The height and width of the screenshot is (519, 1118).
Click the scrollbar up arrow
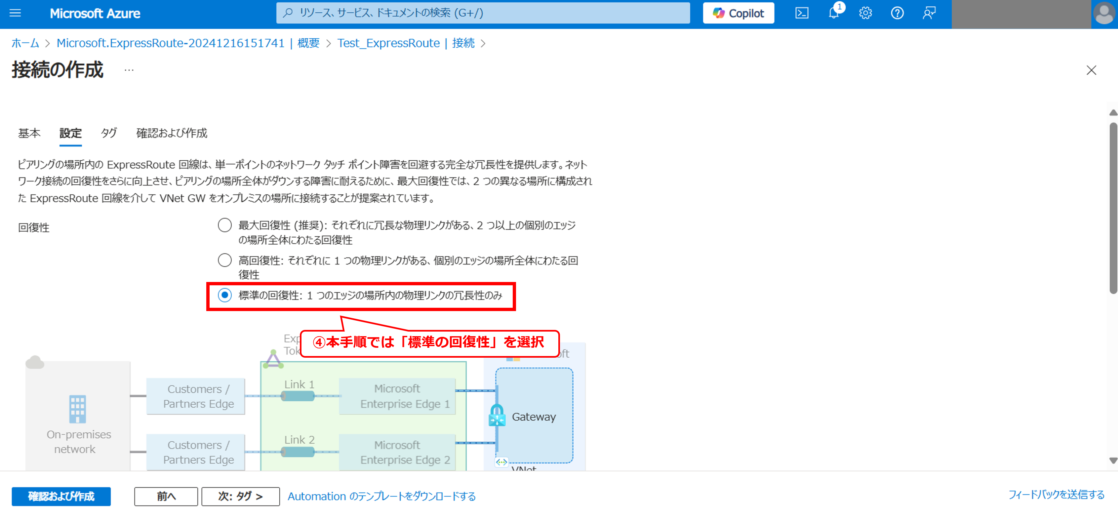click(x=1113, y=113)
